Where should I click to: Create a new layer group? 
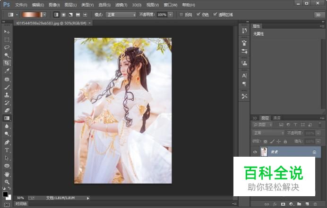click(x=299, y=204)
